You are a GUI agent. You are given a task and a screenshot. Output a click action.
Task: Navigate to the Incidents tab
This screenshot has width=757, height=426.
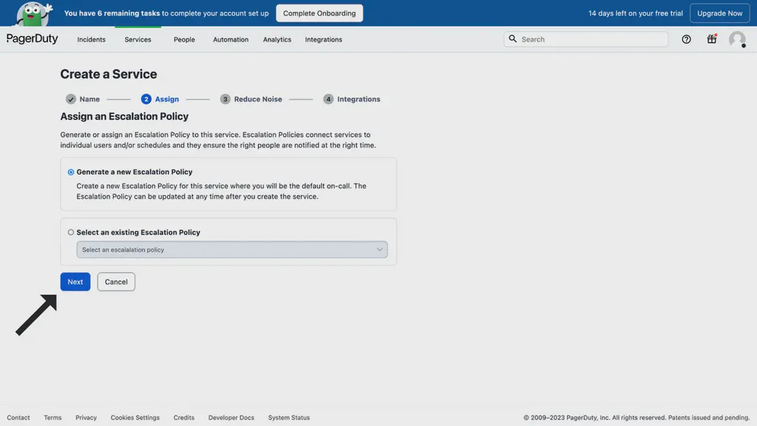91,39
